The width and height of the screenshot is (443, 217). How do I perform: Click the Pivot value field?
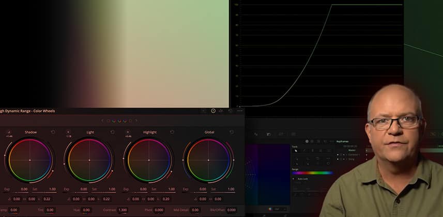click(x=159, y=210)
